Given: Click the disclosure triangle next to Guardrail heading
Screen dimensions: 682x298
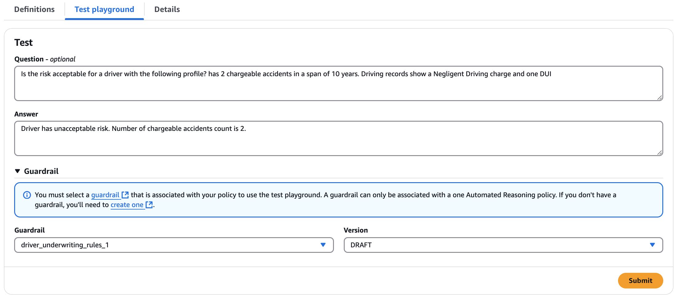Looking at the screenshot, I should click(17, 171).
